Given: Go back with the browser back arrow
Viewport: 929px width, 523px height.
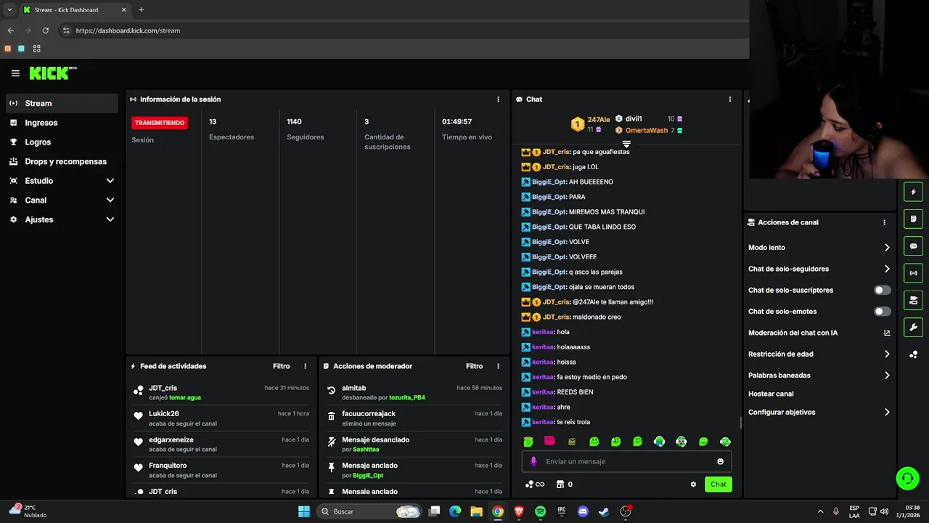Looking at the screenshot, I should 10,31.
